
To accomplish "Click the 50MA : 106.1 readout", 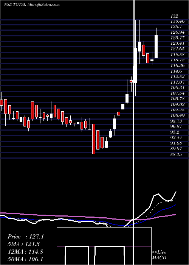I will [x=26, y=259].
